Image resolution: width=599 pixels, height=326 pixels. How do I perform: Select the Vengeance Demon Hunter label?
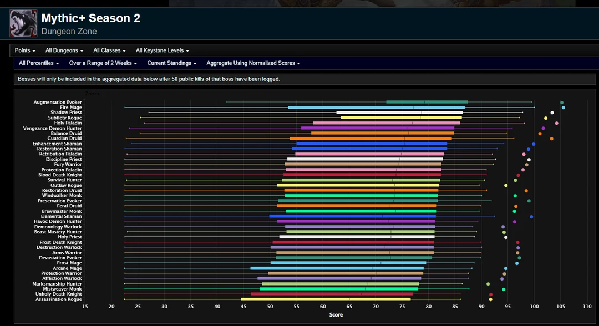(x=53, y=128)
